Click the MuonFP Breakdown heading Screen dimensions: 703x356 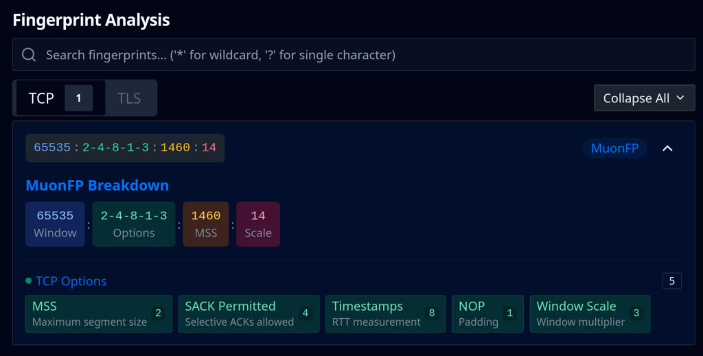pos(97,186)
